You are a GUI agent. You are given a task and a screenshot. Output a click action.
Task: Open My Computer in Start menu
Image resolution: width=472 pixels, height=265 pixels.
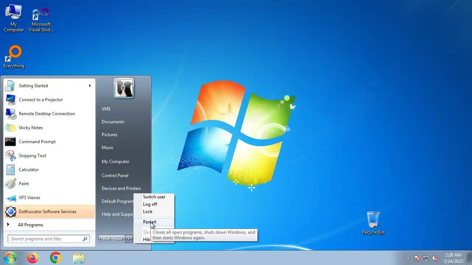click(x=115, y=162)
